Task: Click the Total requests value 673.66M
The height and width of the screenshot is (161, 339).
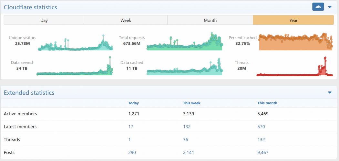Action: 132,43
